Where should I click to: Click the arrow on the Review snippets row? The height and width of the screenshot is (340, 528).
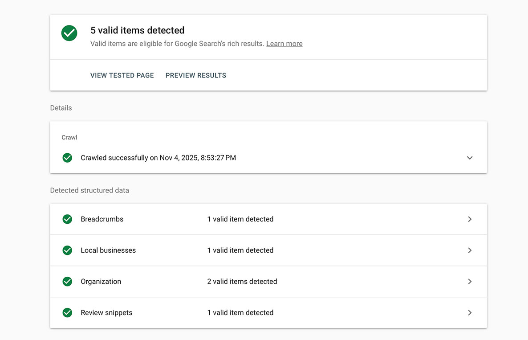(x=470, y=312)
